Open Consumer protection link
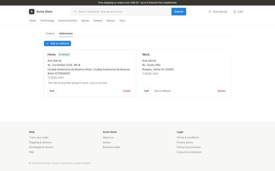The height and width of the screenshot is (171, 275). point(189,152)
